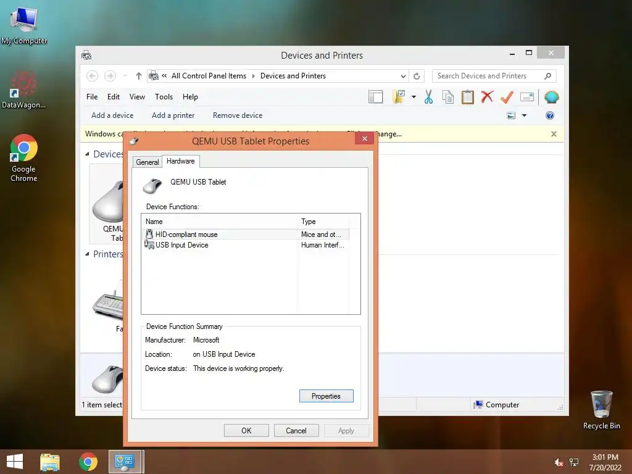Show the clock and date flyout
This screenshot has width=632, height=474.
tap(605, 462)
